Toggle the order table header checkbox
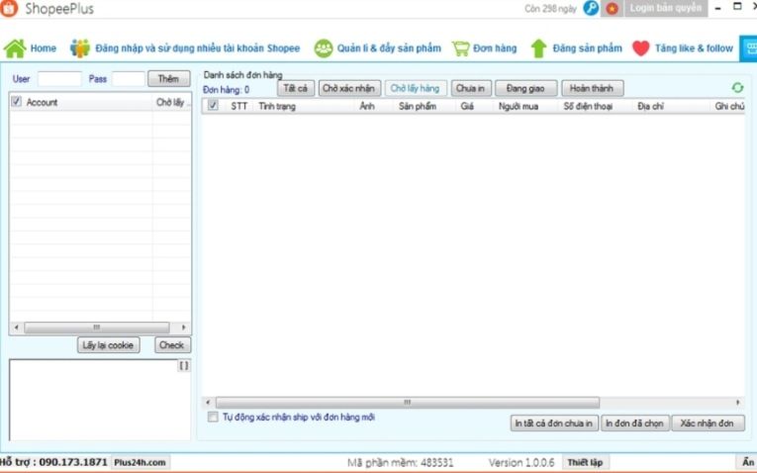Image resolution: width=757 pixels, height=473 pixels. [x=213, y=106]
